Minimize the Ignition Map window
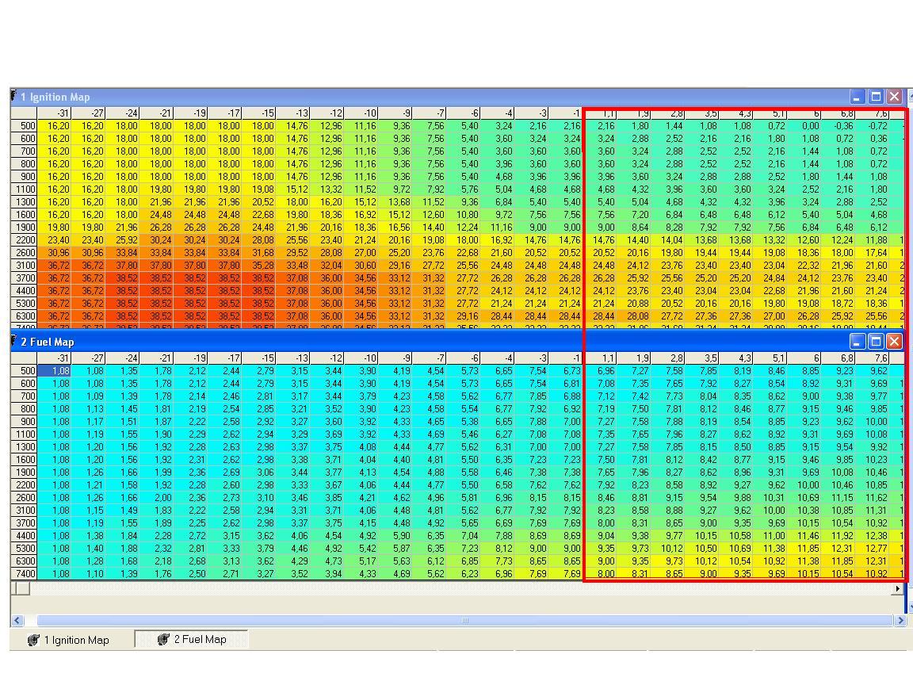 (857, 97)
